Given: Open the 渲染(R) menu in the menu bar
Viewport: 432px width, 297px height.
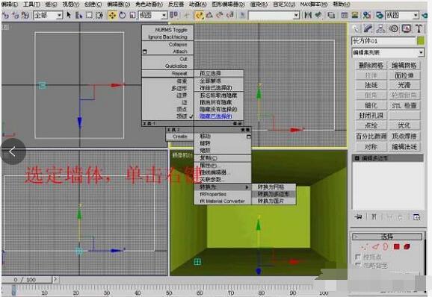Looking at the screenshot, I should [x=259, y=4].
